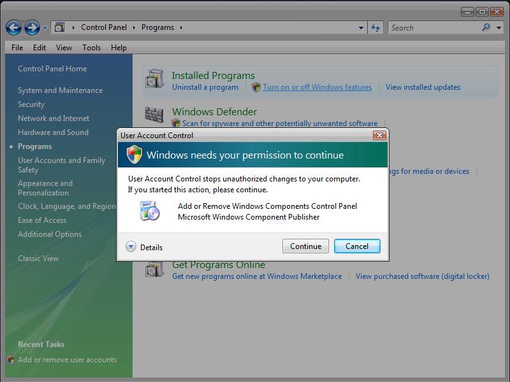The width and height of the screenshot is (510, 382).
Task: Open User Accounts and Family Safety
Action: tap(61, 165)
